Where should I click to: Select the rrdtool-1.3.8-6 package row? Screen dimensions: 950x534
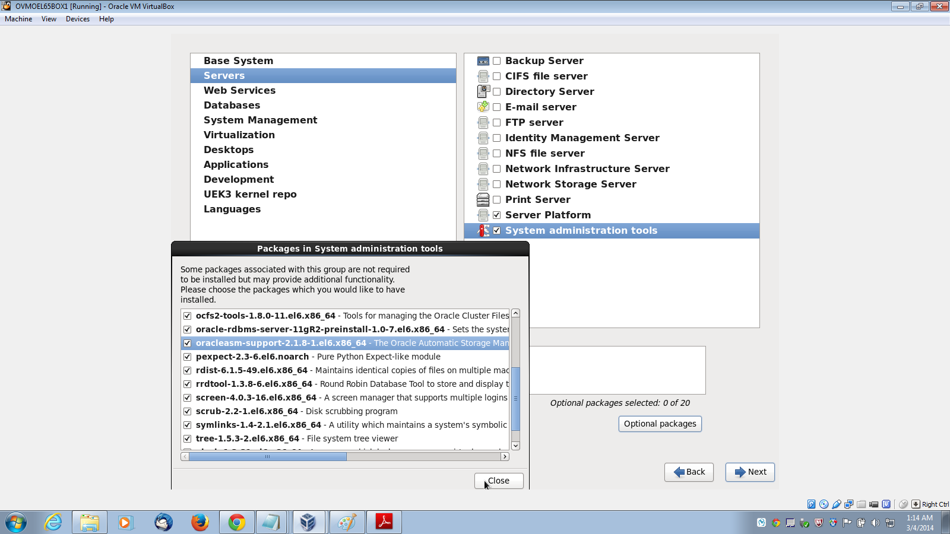[345, 384]
